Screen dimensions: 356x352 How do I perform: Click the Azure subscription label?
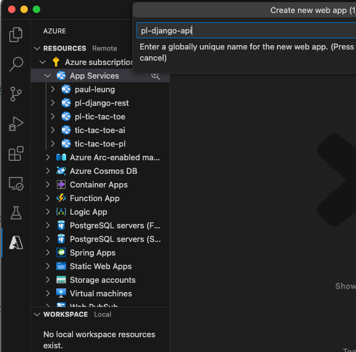[99, 62]
